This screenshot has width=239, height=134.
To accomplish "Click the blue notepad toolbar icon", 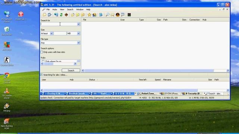I will click(101, 15).
